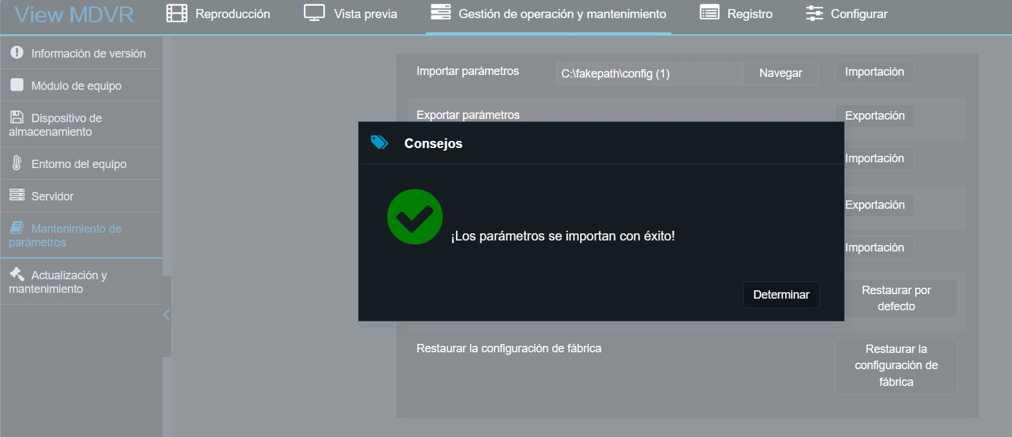The image size is (1012, 437).
Task: Click the Navegar button
Action: click(781, 73)
